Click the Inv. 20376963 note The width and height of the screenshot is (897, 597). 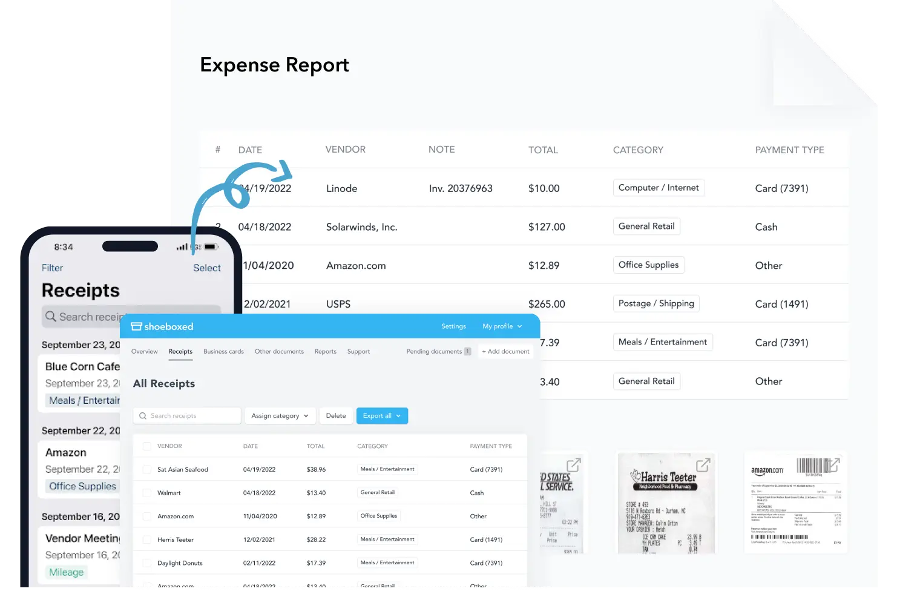click(x=461, y=188)
